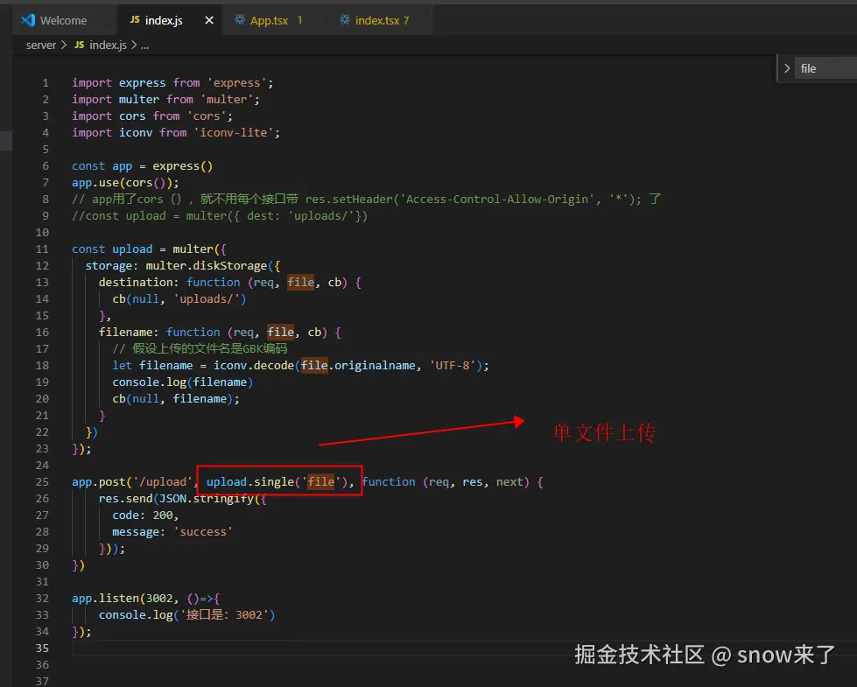This screenshot has height=687, width=857.
Task: Click 'cb(null, filename);' on line 20
Action: click(x=175, y=398)
